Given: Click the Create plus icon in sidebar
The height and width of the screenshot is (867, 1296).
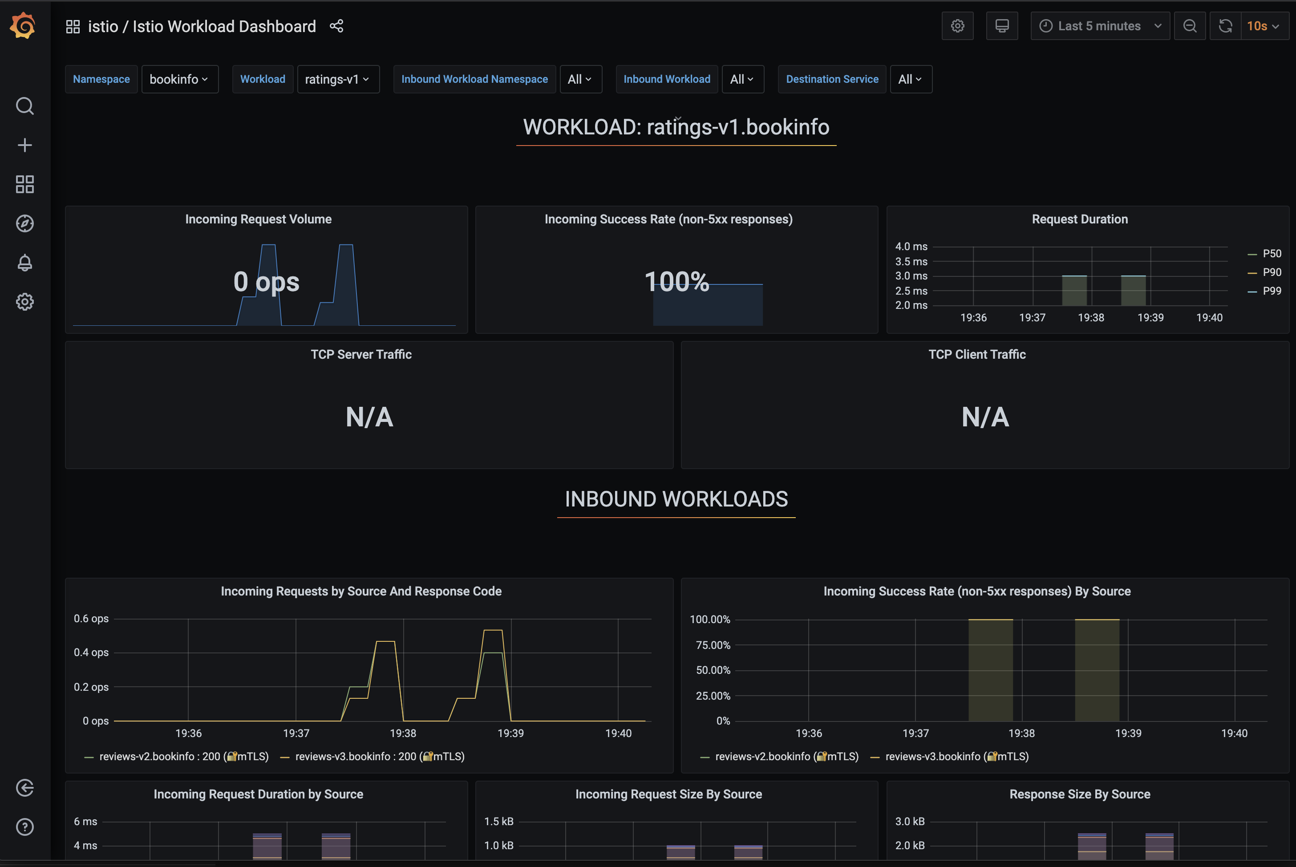Looking at the screenshot, I should pos(25,146).
